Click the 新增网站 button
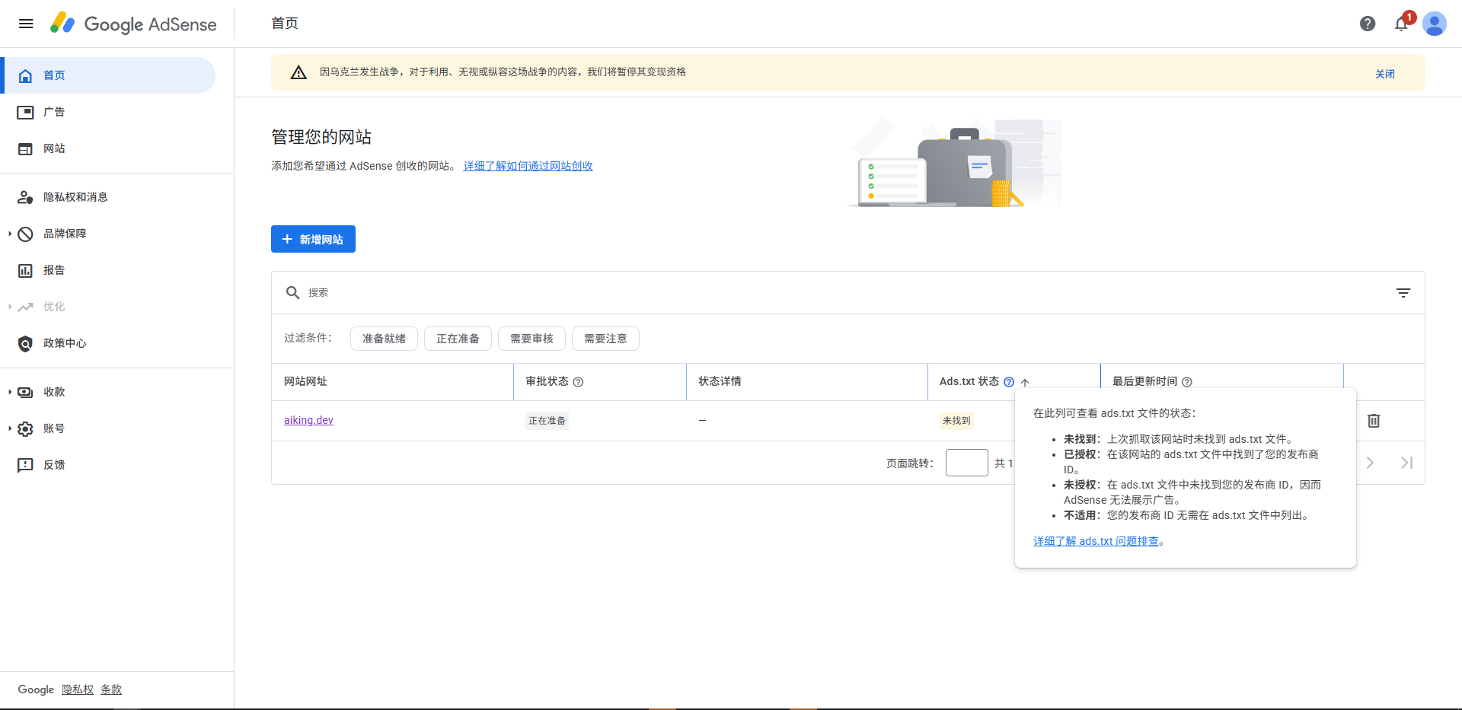 [313, 239]
